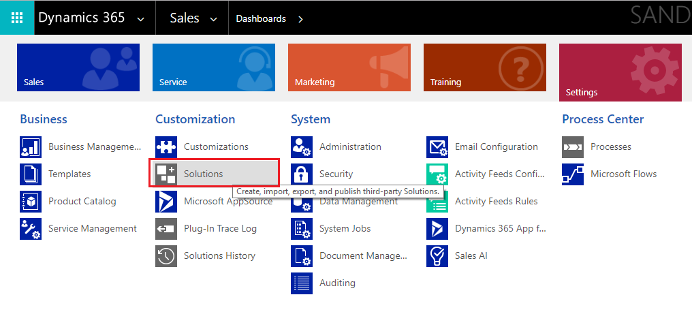This screenshot has width=692, height=312.
Task: Click the Email Configuration envelope icon
Action: tap(437, 146)
